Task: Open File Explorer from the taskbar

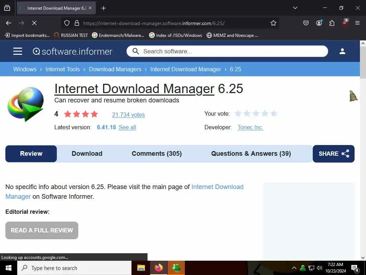Action: (x=141, y=268)
